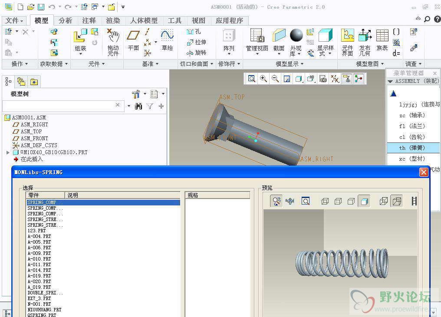Toggle datum display filters in graphics toolbar

pyautogui.click(x=335, y=79)
